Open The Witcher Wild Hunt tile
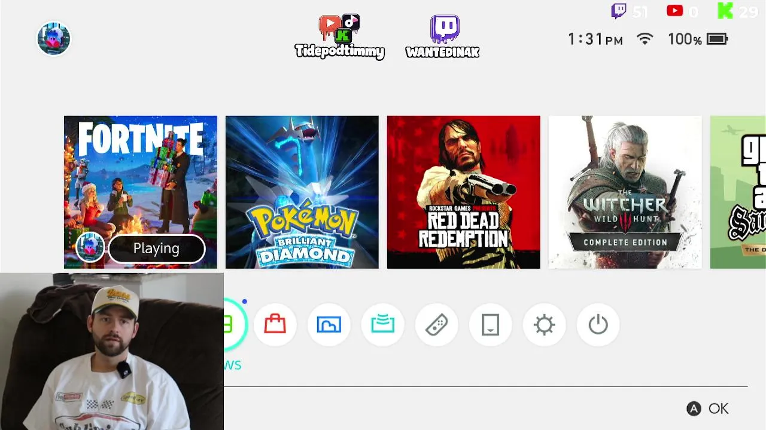The image size is (766, 430). click(625, 192)
